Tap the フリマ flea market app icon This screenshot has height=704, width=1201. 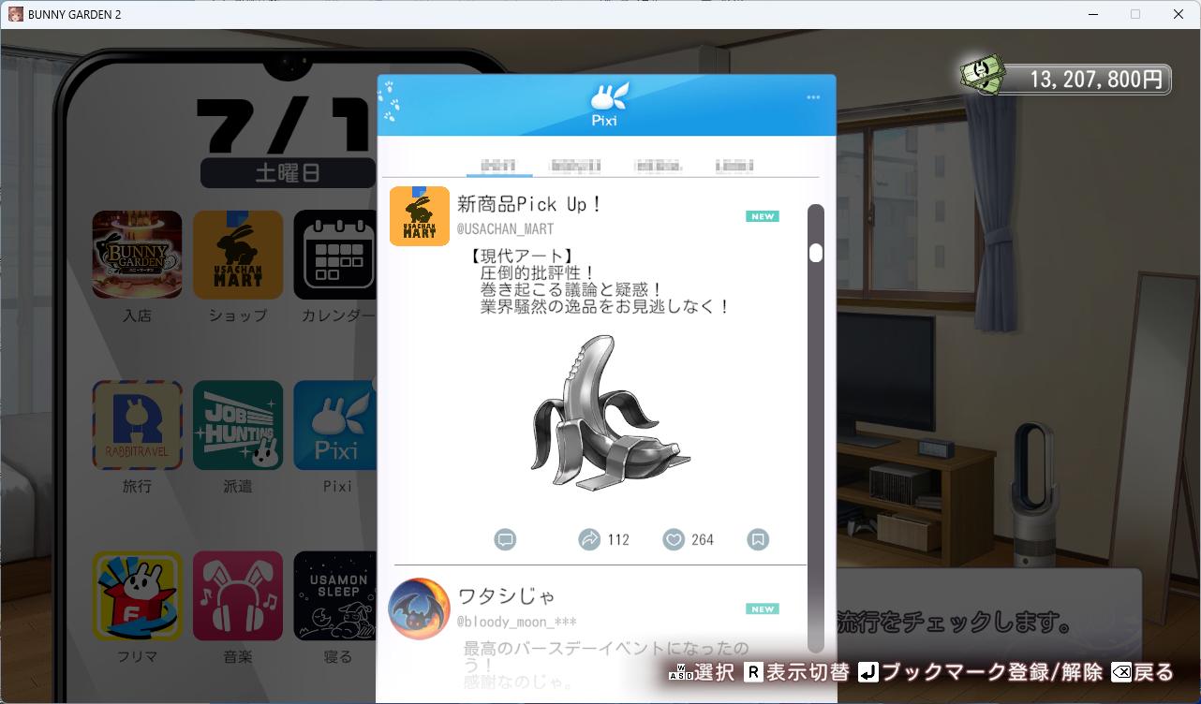(137, 595)
